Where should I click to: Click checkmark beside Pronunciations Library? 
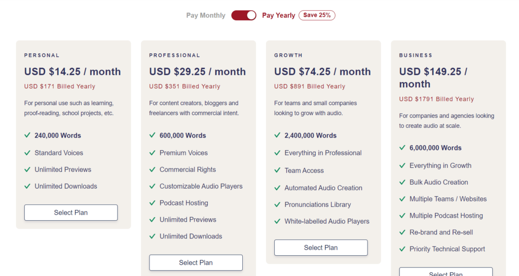[277, 204]
